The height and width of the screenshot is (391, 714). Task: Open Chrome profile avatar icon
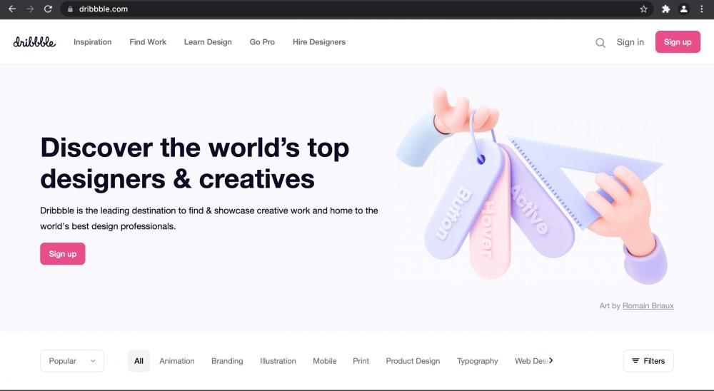683,9
